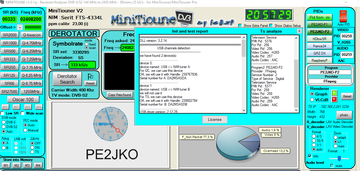
Task: Click the Derotator flag icon
Action: point(90,76)
